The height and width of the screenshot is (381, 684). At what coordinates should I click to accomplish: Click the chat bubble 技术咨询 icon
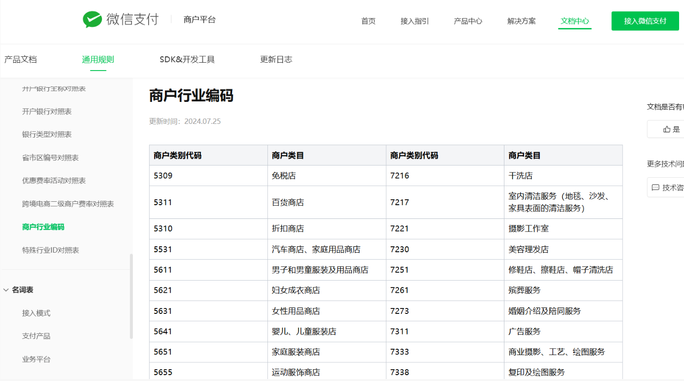tap(656, 188)
